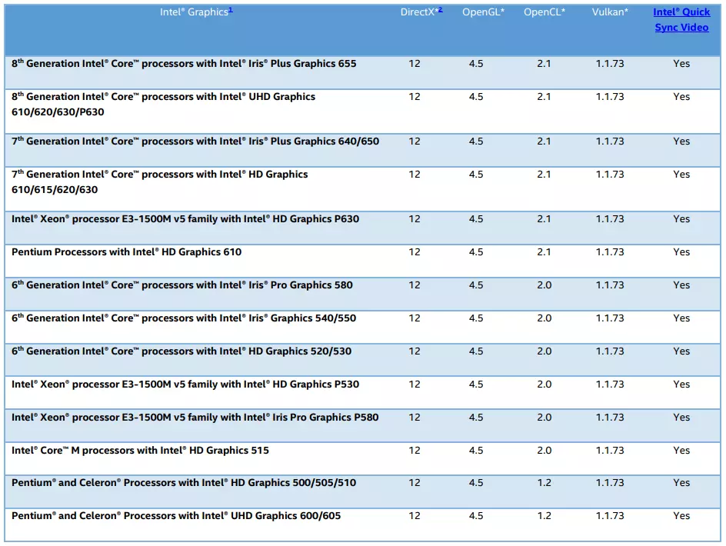The height and width of the screenshot is (546, 726).
Task: Select Vulkan 1.1.73 in Iris Plus 655 row
Action: [610, 64]
